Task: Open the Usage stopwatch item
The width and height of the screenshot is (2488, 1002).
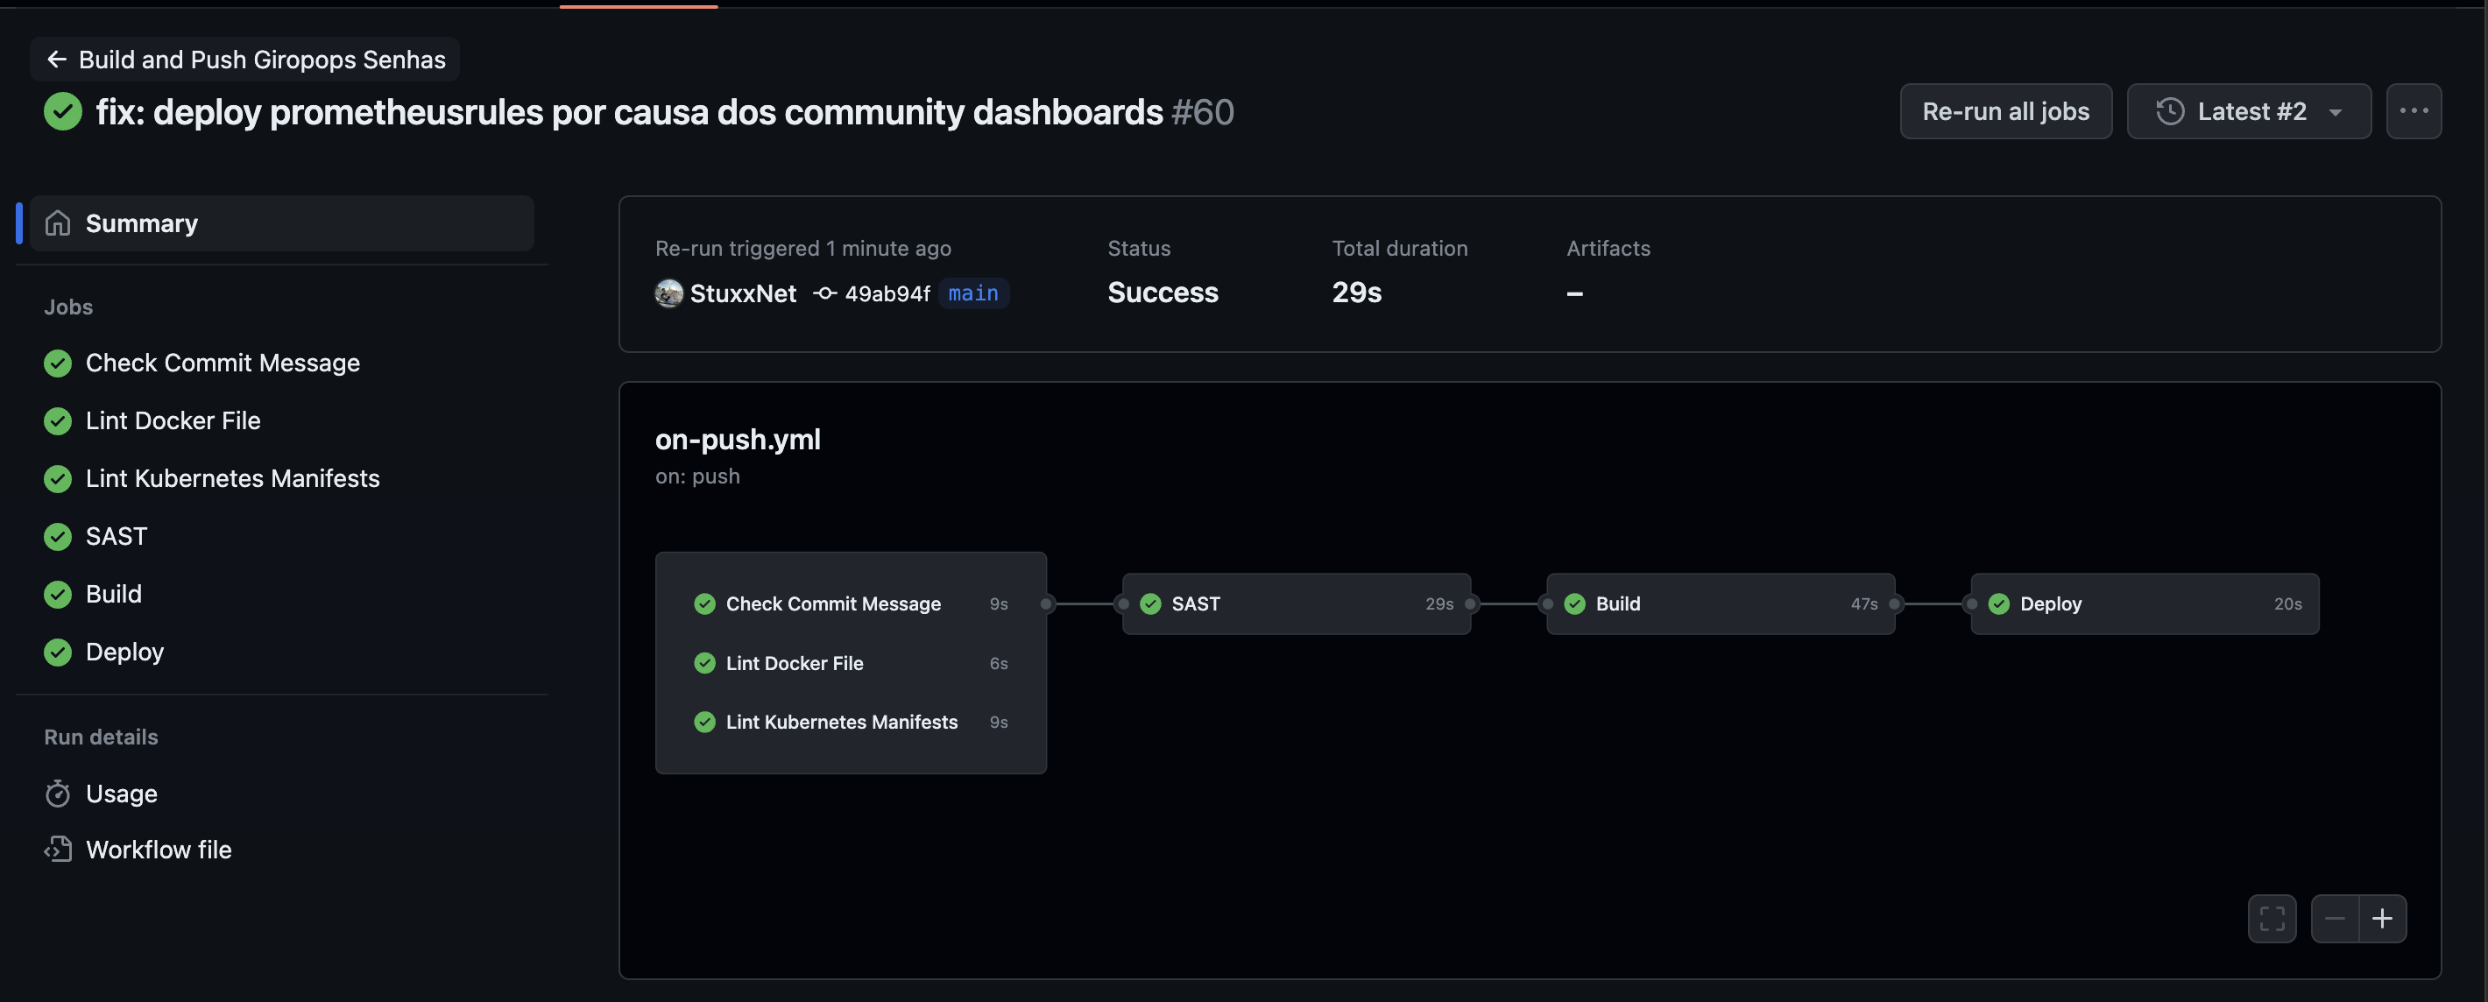Action: [x=121, y=794]
